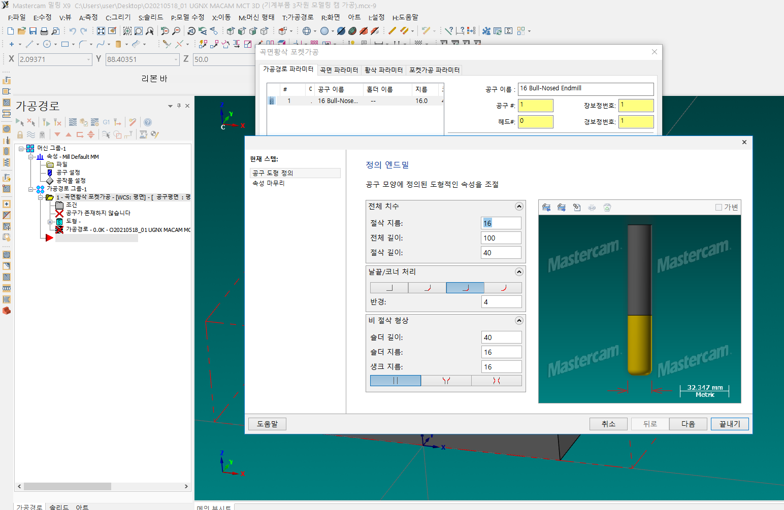Collapse the 속성 - Mill Default MM node
Screen dimensions: 784x510
31,157
